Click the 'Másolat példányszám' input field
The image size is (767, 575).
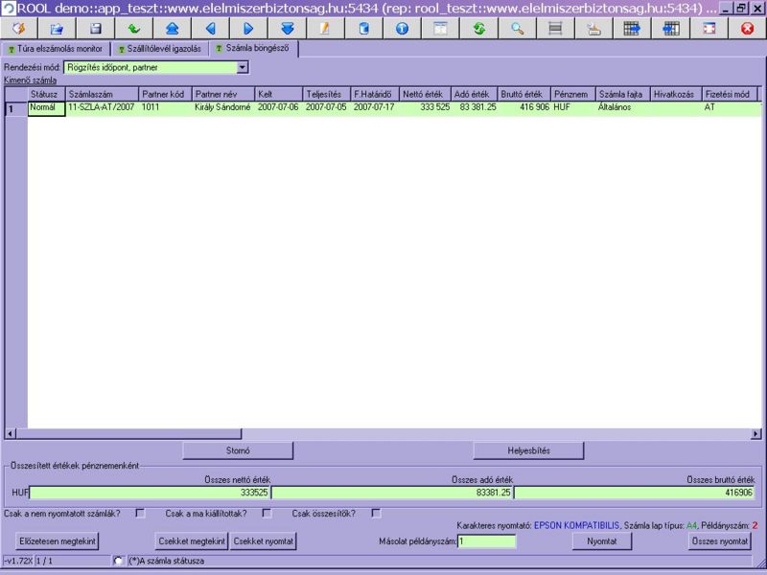tap(487, 541)
